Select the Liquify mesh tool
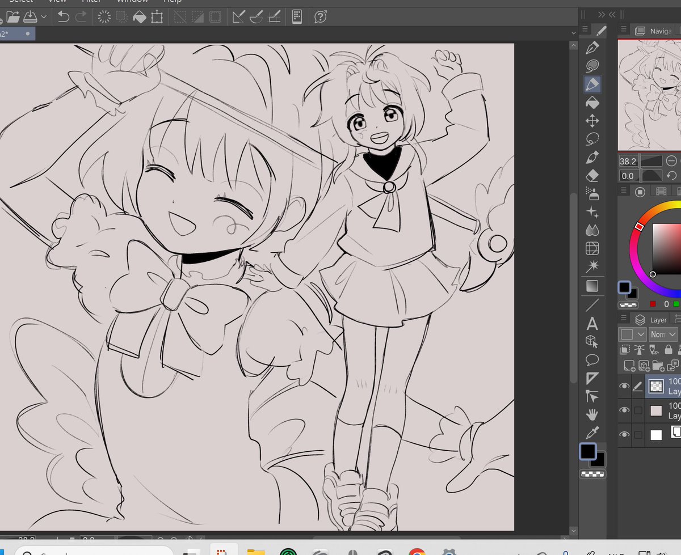 pos(592,248)
